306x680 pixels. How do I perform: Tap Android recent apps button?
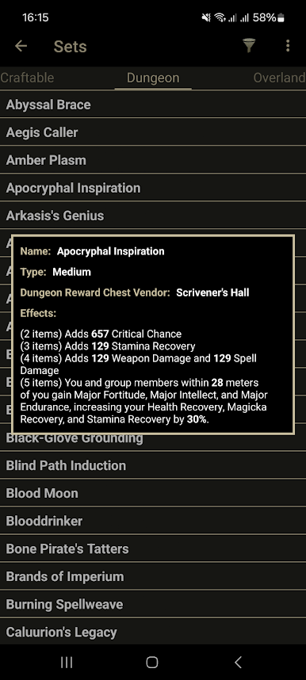point(67,662)
